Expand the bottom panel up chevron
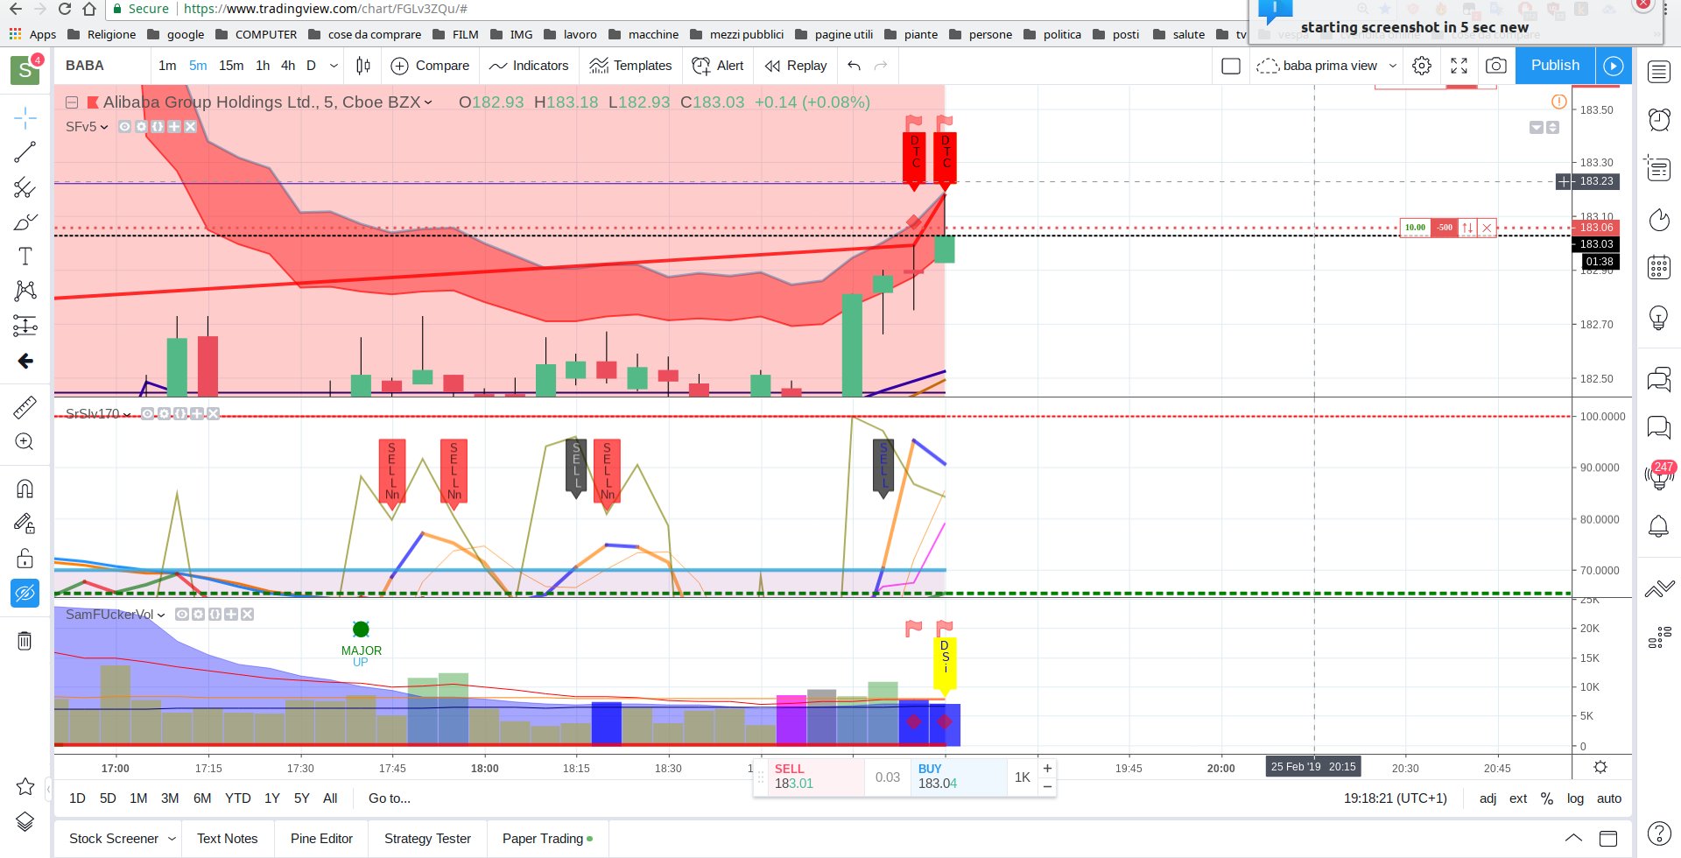Viewport: 1681px width, 858px height. [1573, 839]
